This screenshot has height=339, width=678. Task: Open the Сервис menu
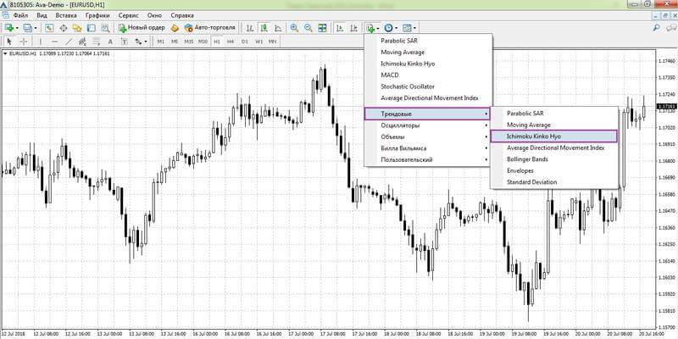pyautogui.click(x=129, y=15)
